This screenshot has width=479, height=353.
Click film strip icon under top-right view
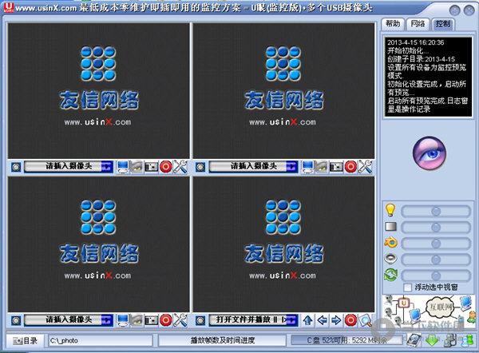pos(336,167)
